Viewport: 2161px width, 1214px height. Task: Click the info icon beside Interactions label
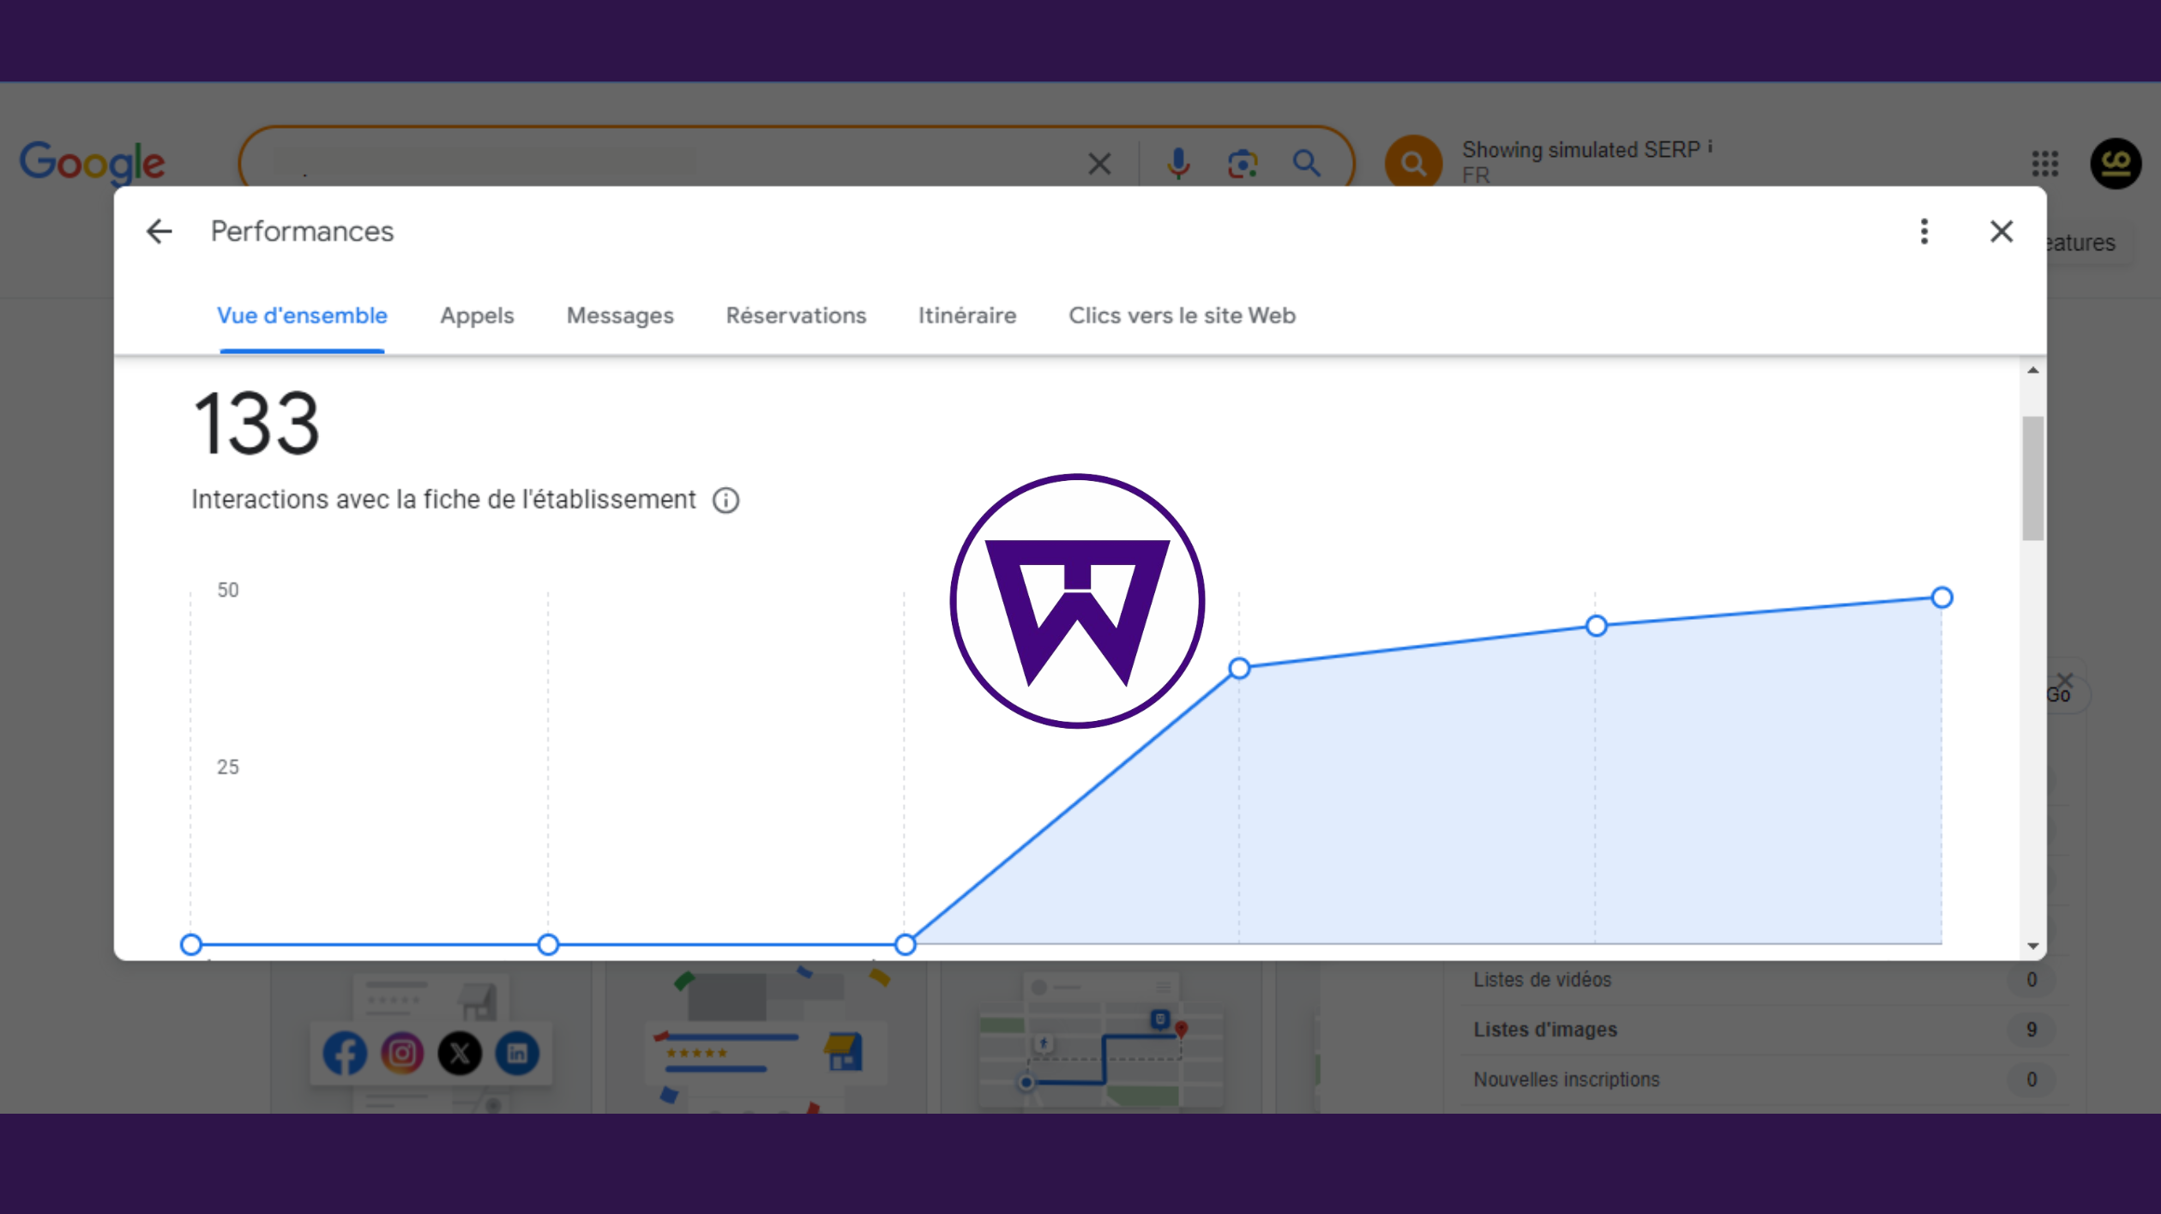pyautogui.click(x=725, y=500)
